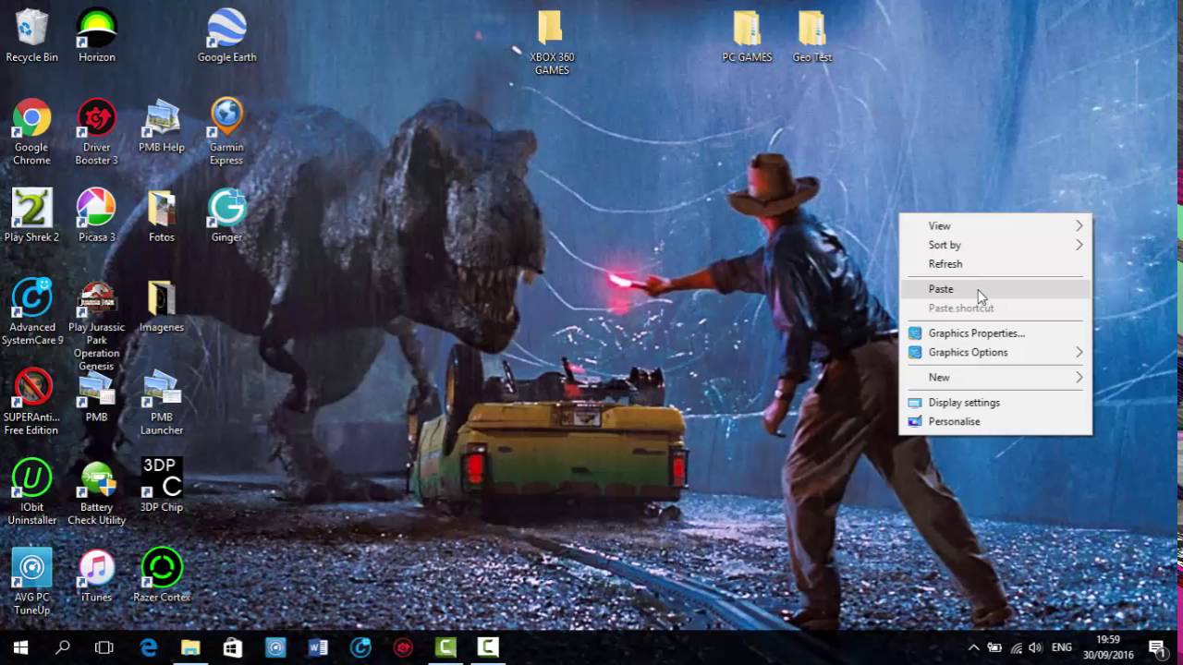This screenshot has height=665, width=1183.
Task: Expand the Graphics Options submenu arrow
Action: pos(1079,352)
